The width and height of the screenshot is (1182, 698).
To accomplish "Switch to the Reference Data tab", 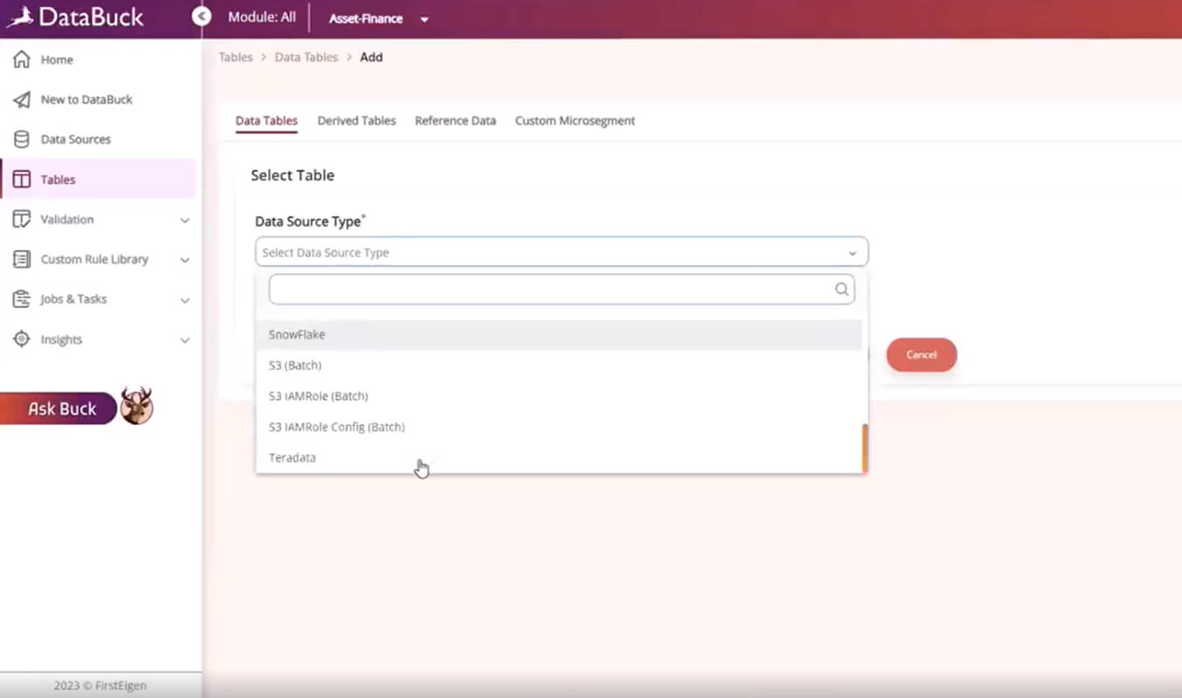I will pos(455,121).
